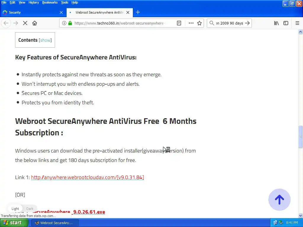Switch theme to Dark
Viewport: 303px width, 227px height.
click(x=30, y=209)
